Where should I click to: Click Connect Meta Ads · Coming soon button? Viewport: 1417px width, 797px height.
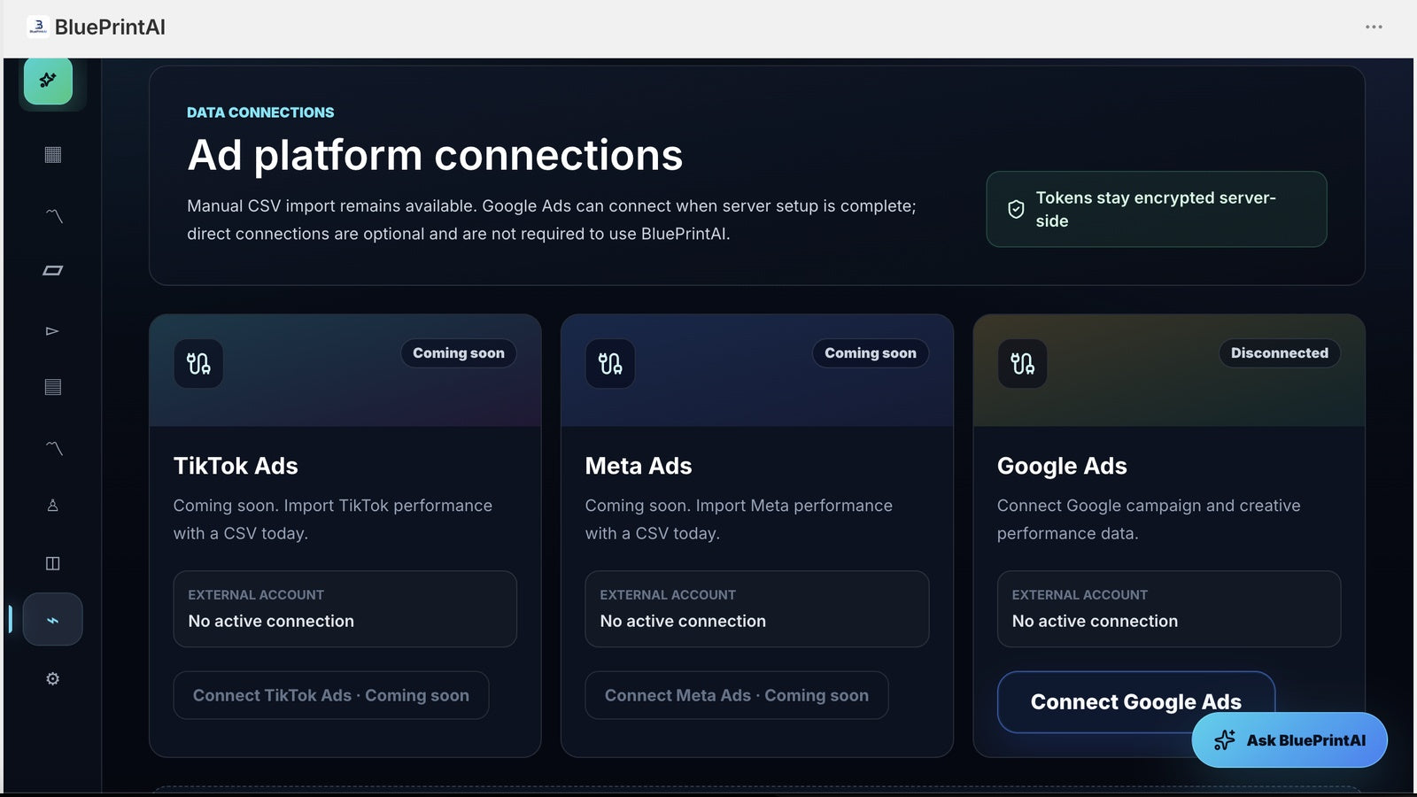pyautogui.click(x=737, y=695)
